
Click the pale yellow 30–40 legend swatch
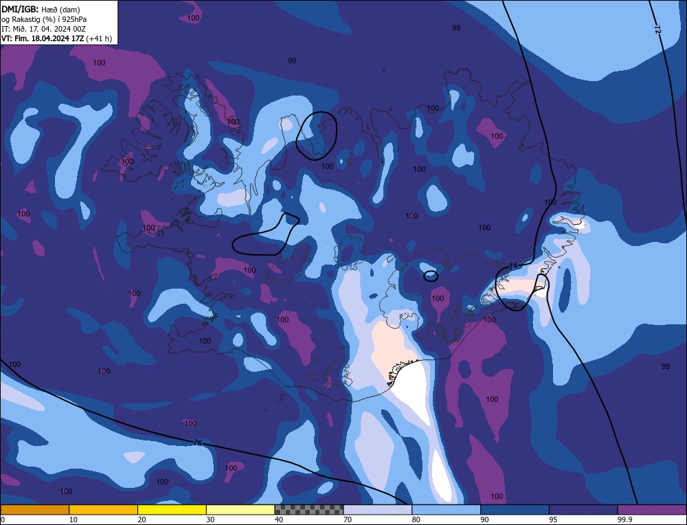[x=240, y=510]
